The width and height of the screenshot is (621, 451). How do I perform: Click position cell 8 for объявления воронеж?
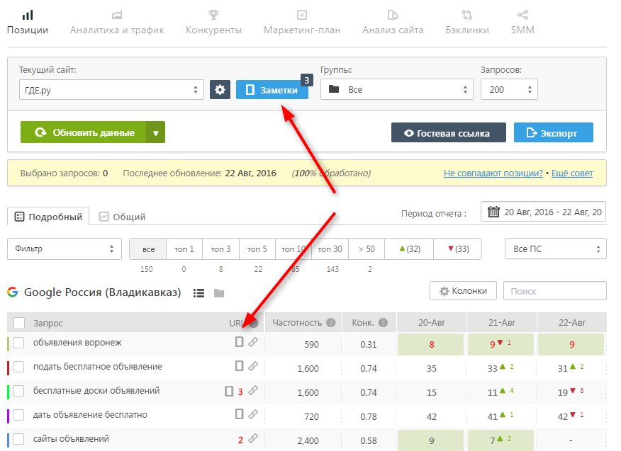(x=430, y=344)
